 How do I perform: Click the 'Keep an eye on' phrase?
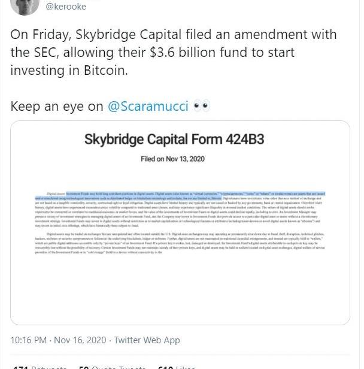57,107
